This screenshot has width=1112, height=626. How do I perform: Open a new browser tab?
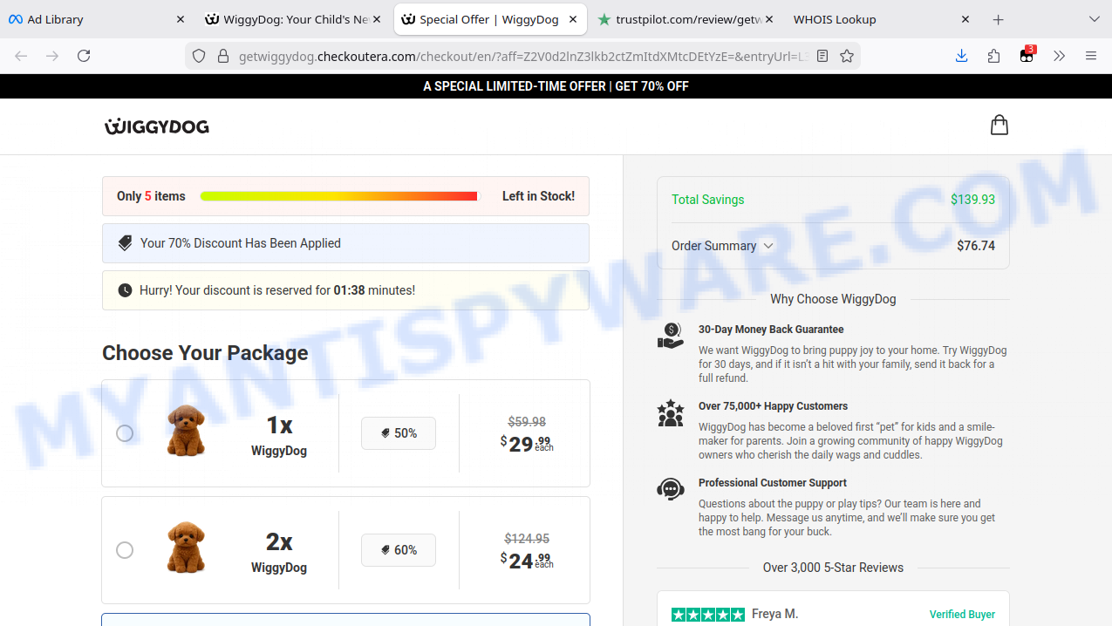pyautogui.click(x=998, y=19)
